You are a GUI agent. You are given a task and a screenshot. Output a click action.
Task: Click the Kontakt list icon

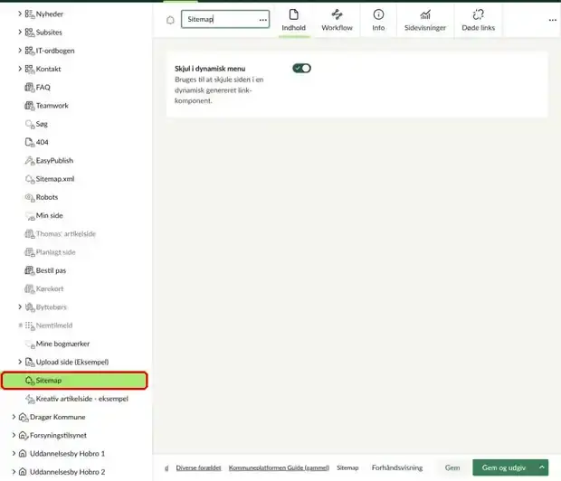coord(30,69)
